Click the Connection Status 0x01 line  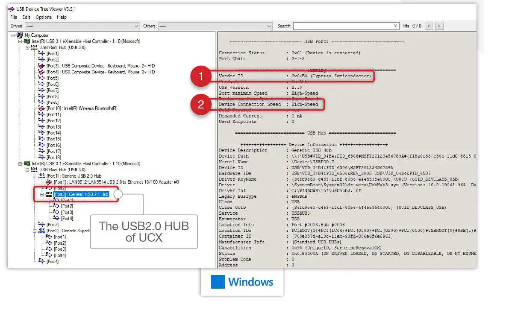coord(289,53)
